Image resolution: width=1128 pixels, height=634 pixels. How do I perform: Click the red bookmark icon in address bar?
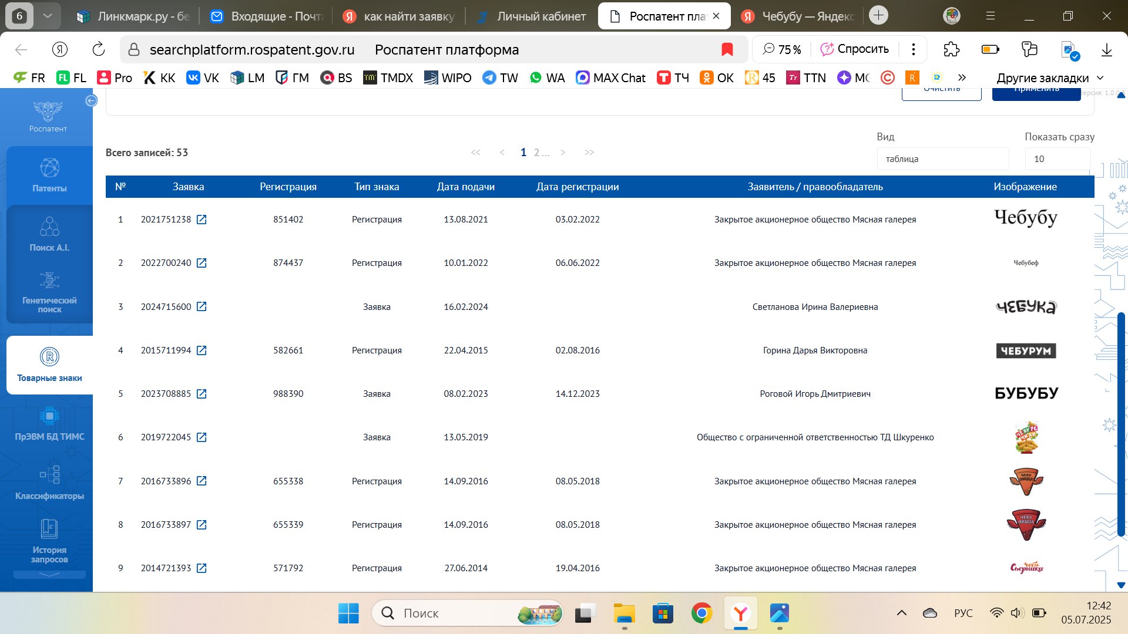[x=727, y=49]
